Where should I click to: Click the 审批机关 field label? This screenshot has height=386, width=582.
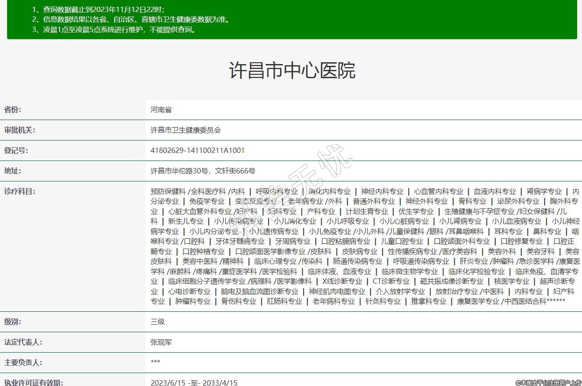point(20,130)
